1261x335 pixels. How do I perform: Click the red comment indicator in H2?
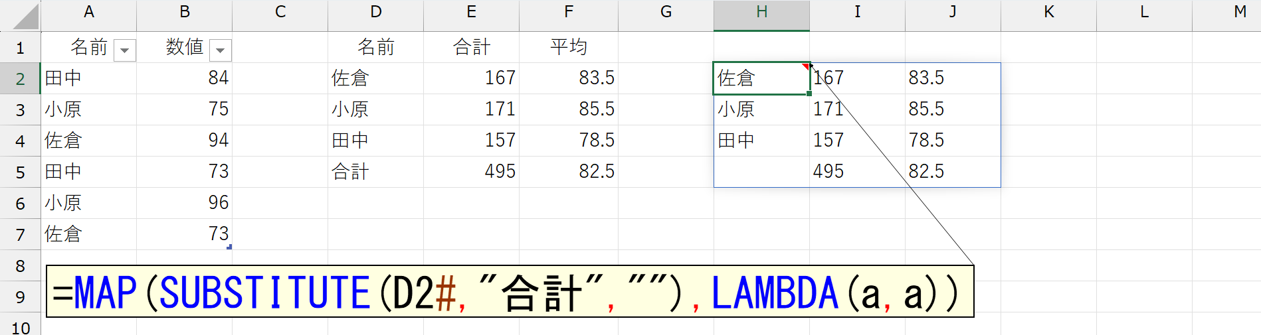[x=806, y=66]
